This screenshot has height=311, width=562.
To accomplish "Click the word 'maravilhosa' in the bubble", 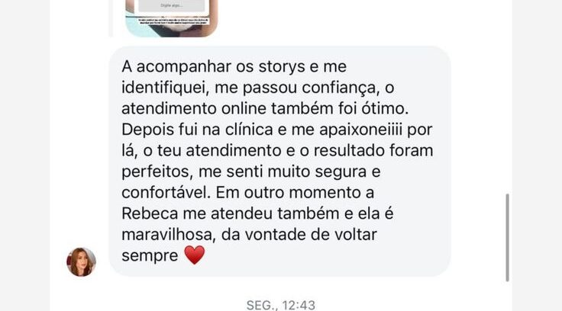I will (x=168, y=235).
